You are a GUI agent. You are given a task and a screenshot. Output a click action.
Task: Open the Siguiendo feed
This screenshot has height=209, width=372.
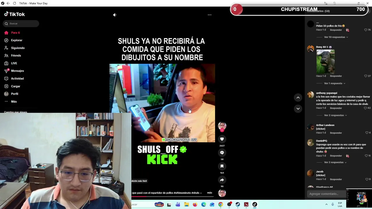tap(15, 48)
